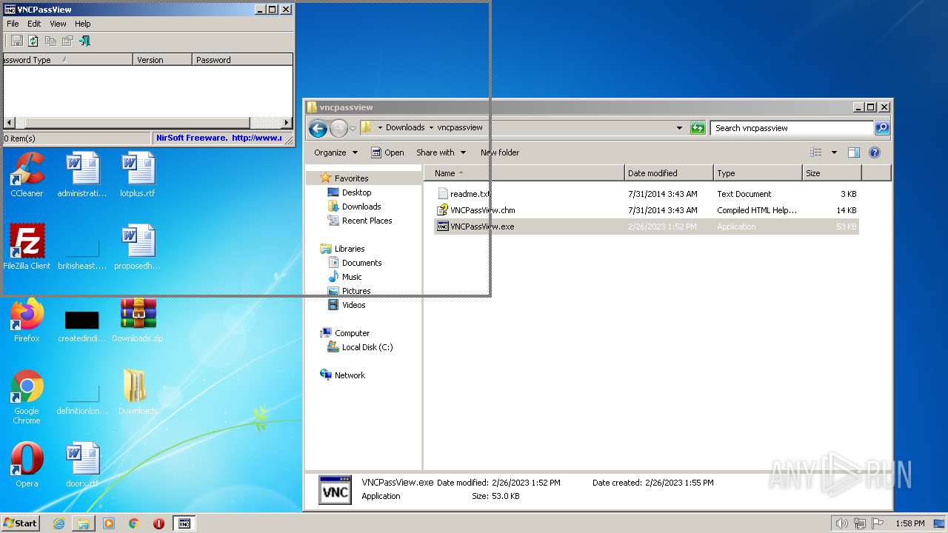Viewport: 948px width, 533px height.
Task: Click the Search vncpassview input field
Action: (792, 128)
